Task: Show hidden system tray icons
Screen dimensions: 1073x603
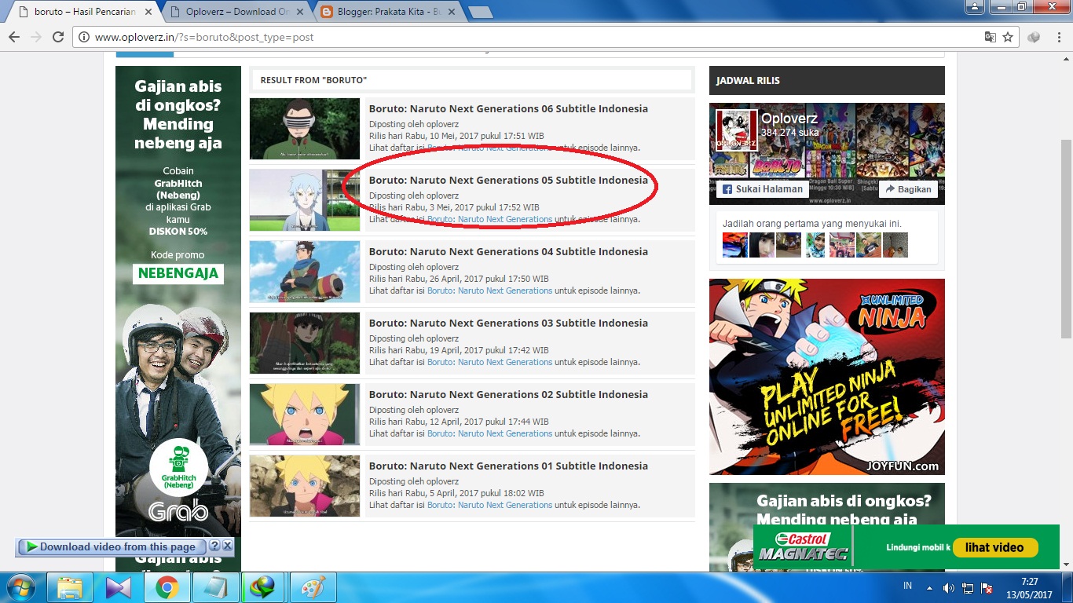Action: 931,587
